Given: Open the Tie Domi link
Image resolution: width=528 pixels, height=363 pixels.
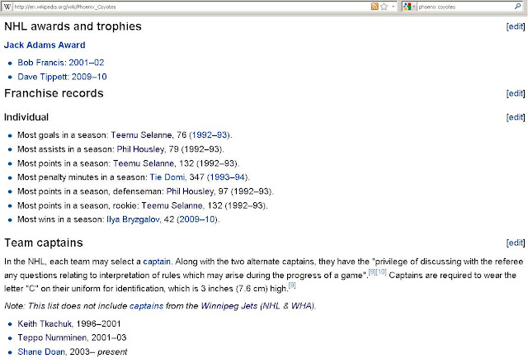Looking at the screenshot, I should [167, 177].
